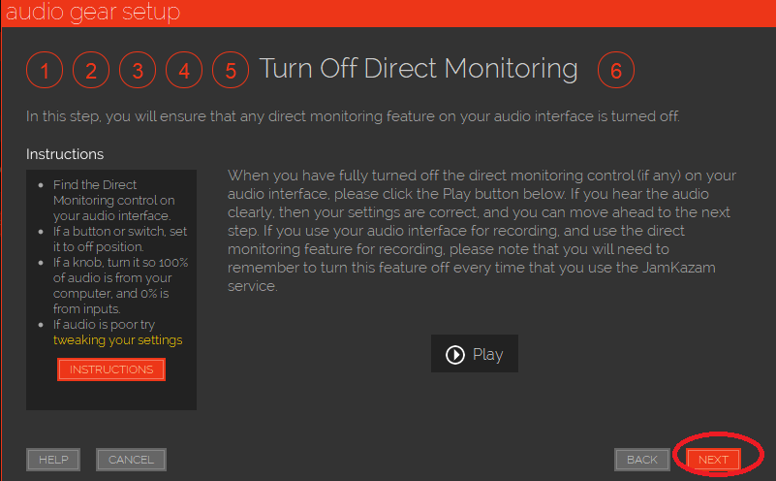Screen dimensions: 776x481
Task: Click the 'Find the Direct Monitoring control' bullet
Action: [x=110, y=200]
